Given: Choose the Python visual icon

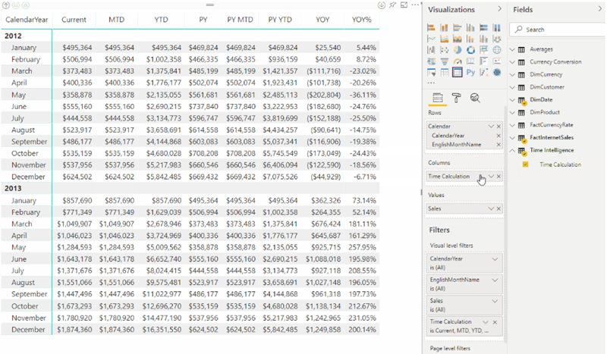Looking at the screenshot, I should pos(470,73).
